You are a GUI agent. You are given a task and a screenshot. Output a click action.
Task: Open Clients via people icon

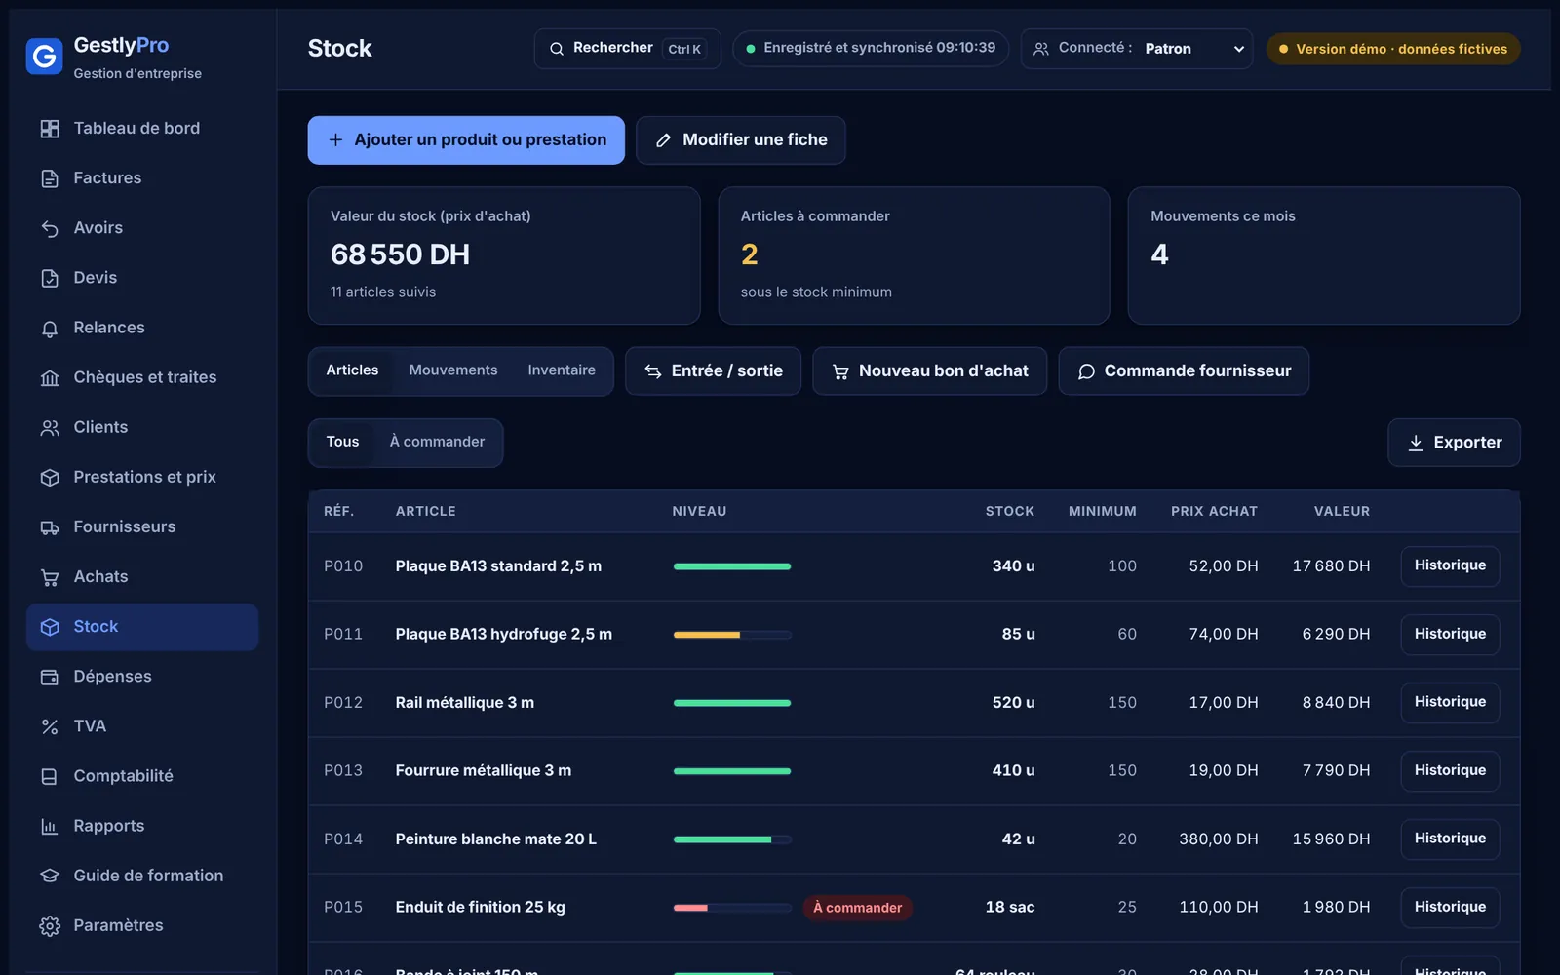click(50, 428)
